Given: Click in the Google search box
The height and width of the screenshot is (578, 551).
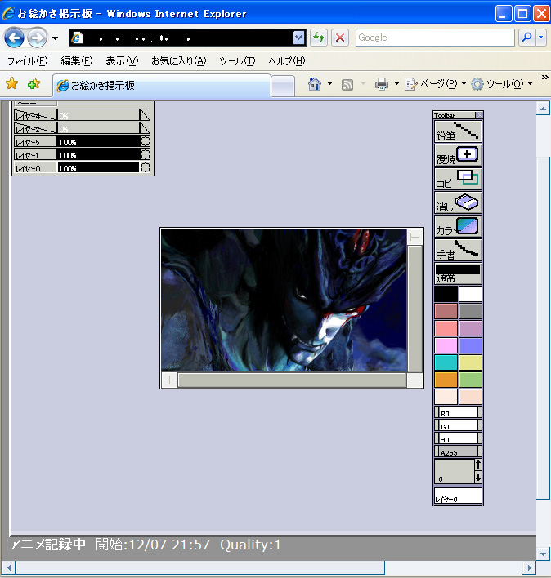Looking at the screenshot, I should pos(434,38).
